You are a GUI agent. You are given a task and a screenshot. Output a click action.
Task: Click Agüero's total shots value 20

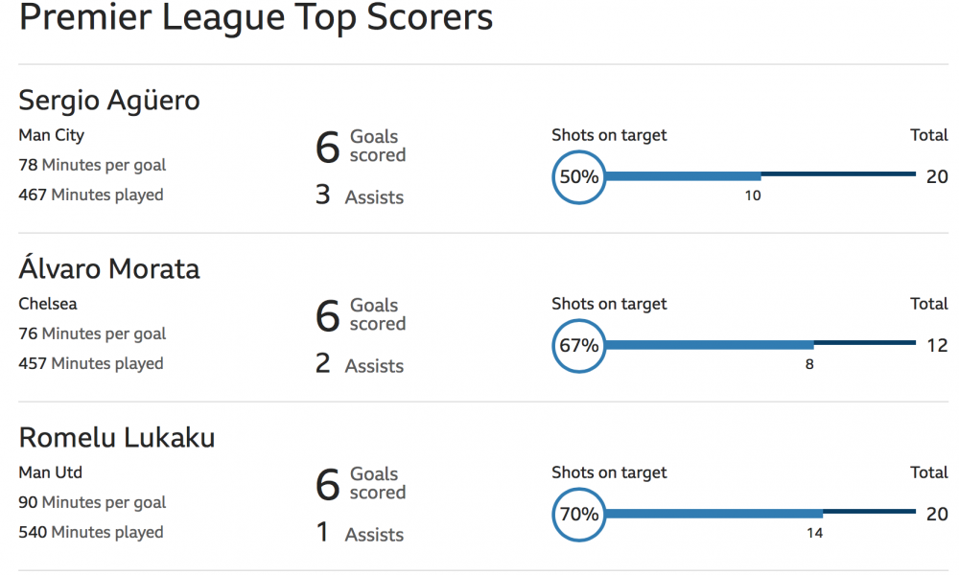point(936,177)
